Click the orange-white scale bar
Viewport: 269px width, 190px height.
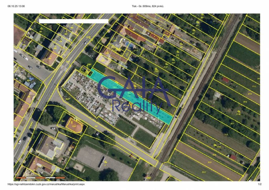pos(40,178)
